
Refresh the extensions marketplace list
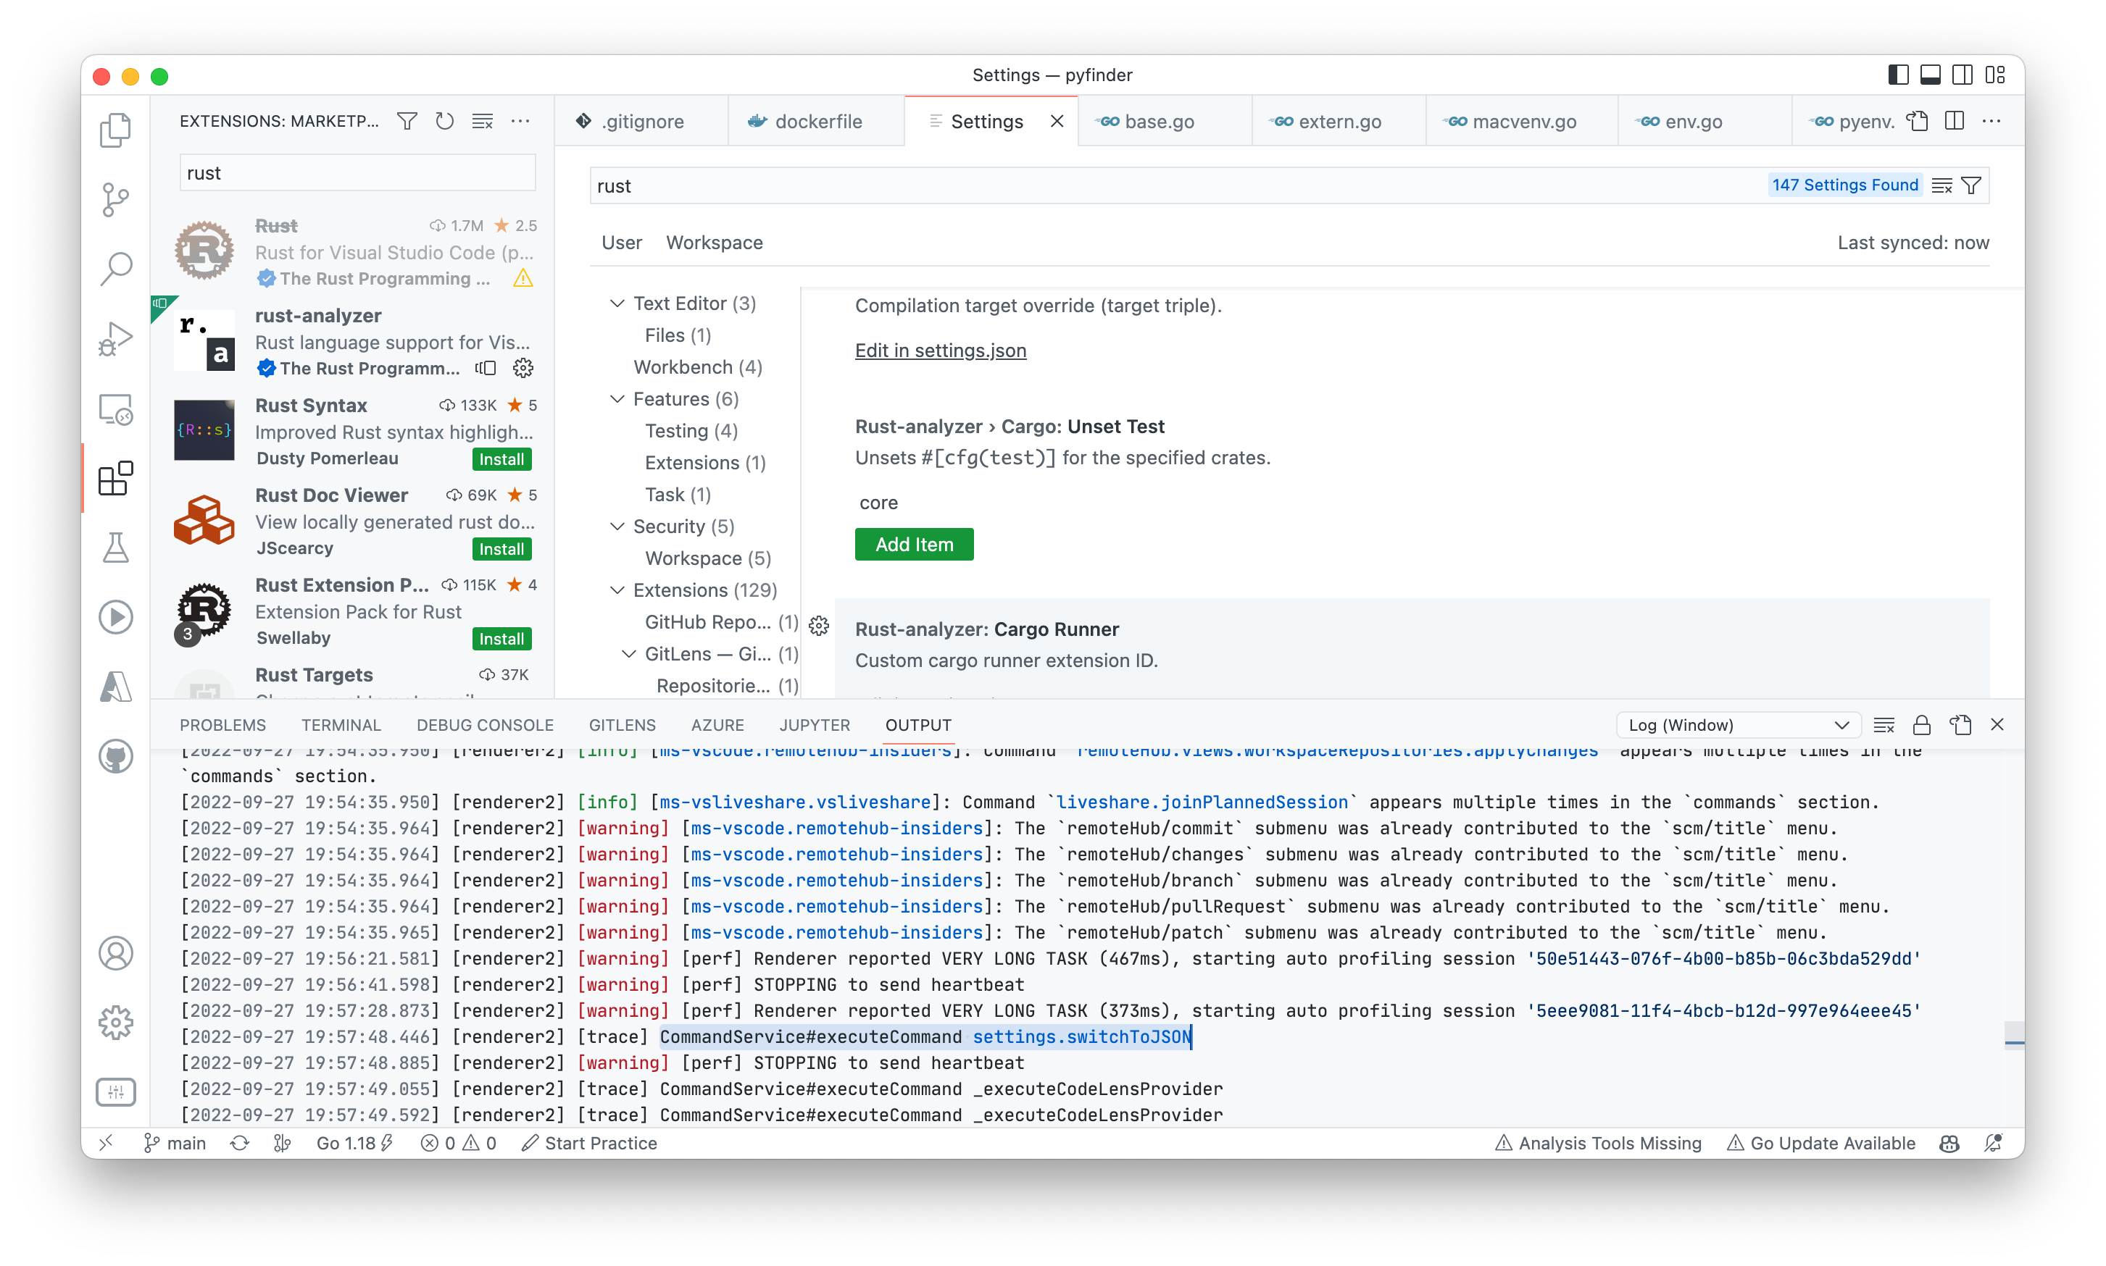pyautogui.click(x=445, y=121)
